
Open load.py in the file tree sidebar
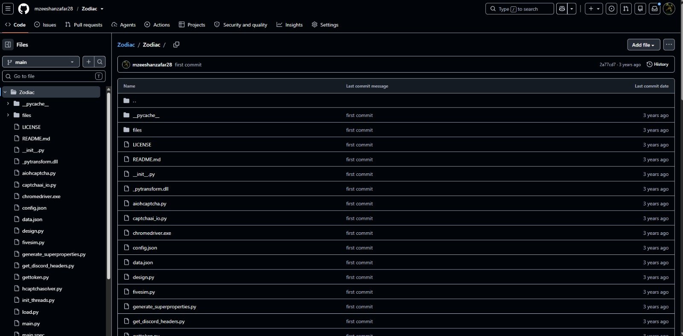pyautogui.click(x=30, y=312)
